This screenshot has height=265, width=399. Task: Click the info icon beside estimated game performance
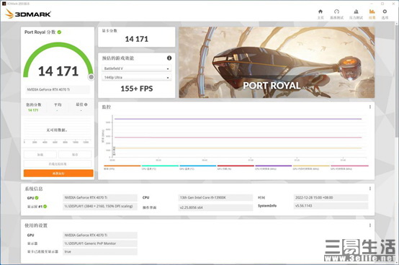[x=169, y=58]
